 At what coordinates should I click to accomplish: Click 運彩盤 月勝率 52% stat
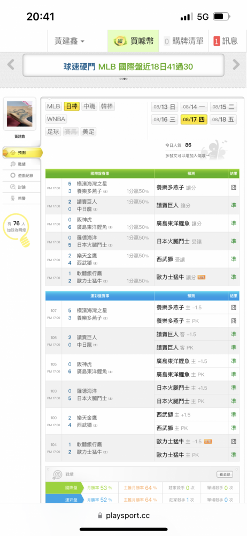click(99, 500)
